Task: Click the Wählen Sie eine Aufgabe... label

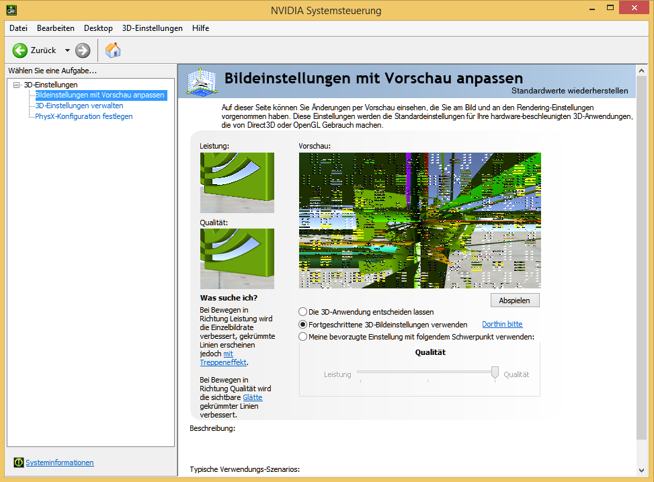Action: point(52,71)
